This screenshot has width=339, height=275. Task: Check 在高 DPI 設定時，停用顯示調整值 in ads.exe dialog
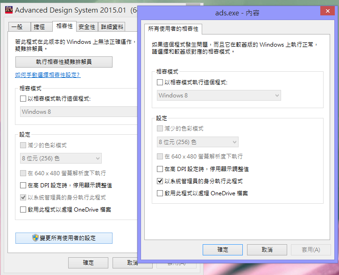[160, 169]
